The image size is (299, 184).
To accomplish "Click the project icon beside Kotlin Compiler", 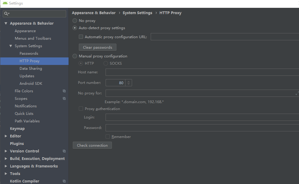I will point(64,181).
